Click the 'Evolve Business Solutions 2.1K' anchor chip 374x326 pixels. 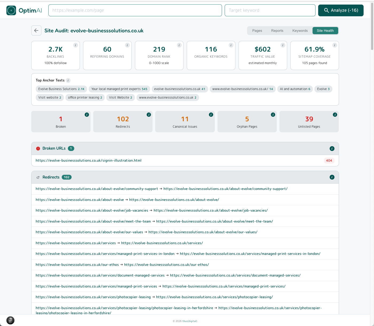pyautogui.click(x=61, y=89)
